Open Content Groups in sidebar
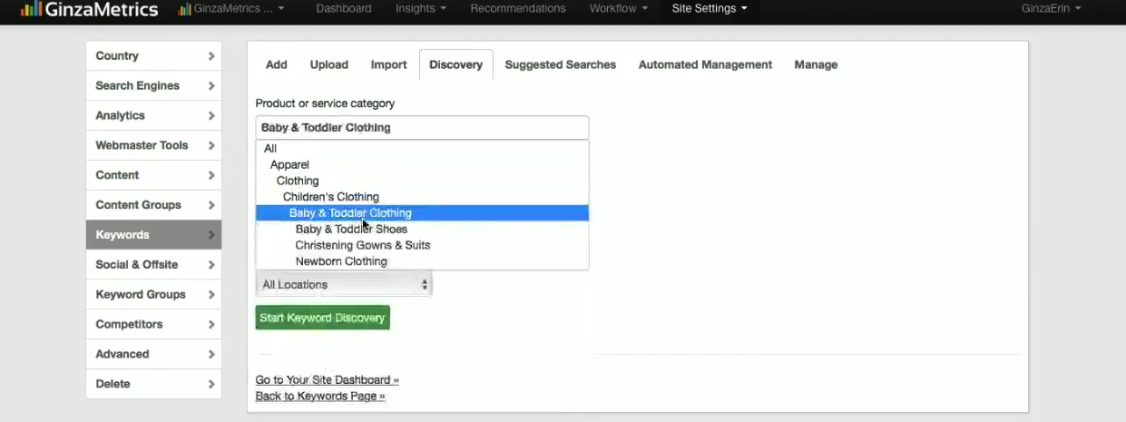This screenshot has width=1126, height=422. (x=153, y=205)
